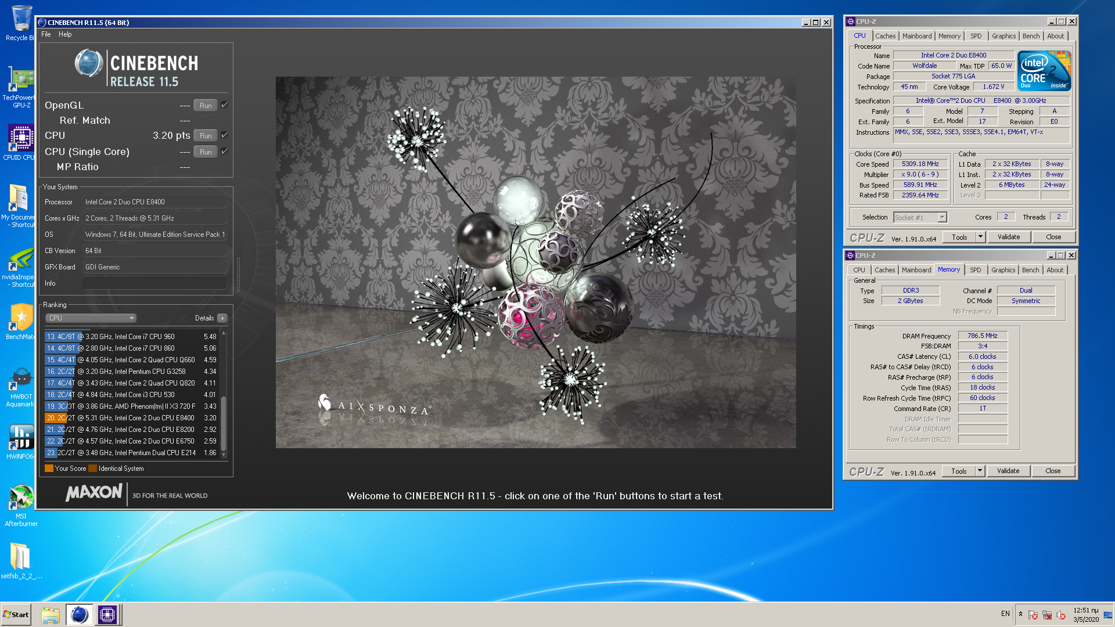Click the ranking Details arrow button
1115x627 pixels.
tap(222, 318)
